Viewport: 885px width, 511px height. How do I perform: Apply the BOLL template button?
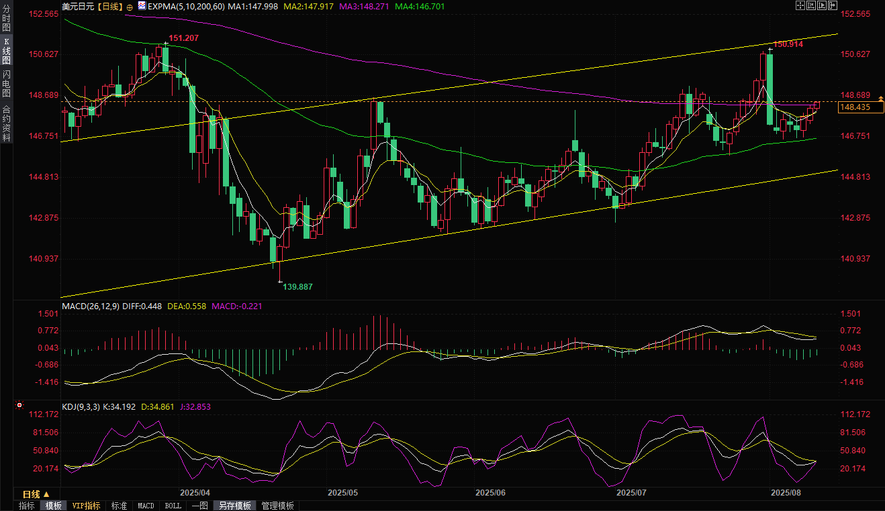(173, 506)
